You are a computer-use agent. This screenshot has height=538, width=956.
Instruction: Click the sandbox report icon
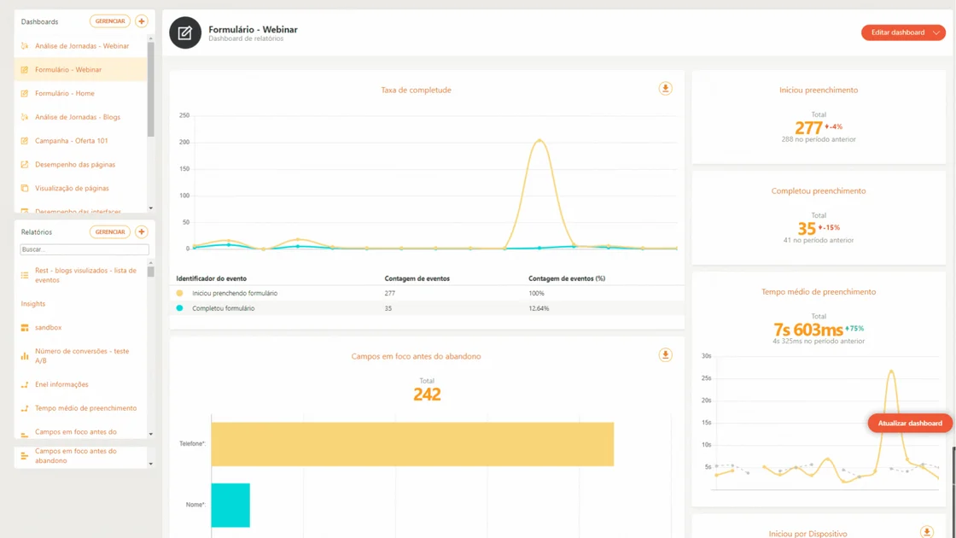pos(25,328)
